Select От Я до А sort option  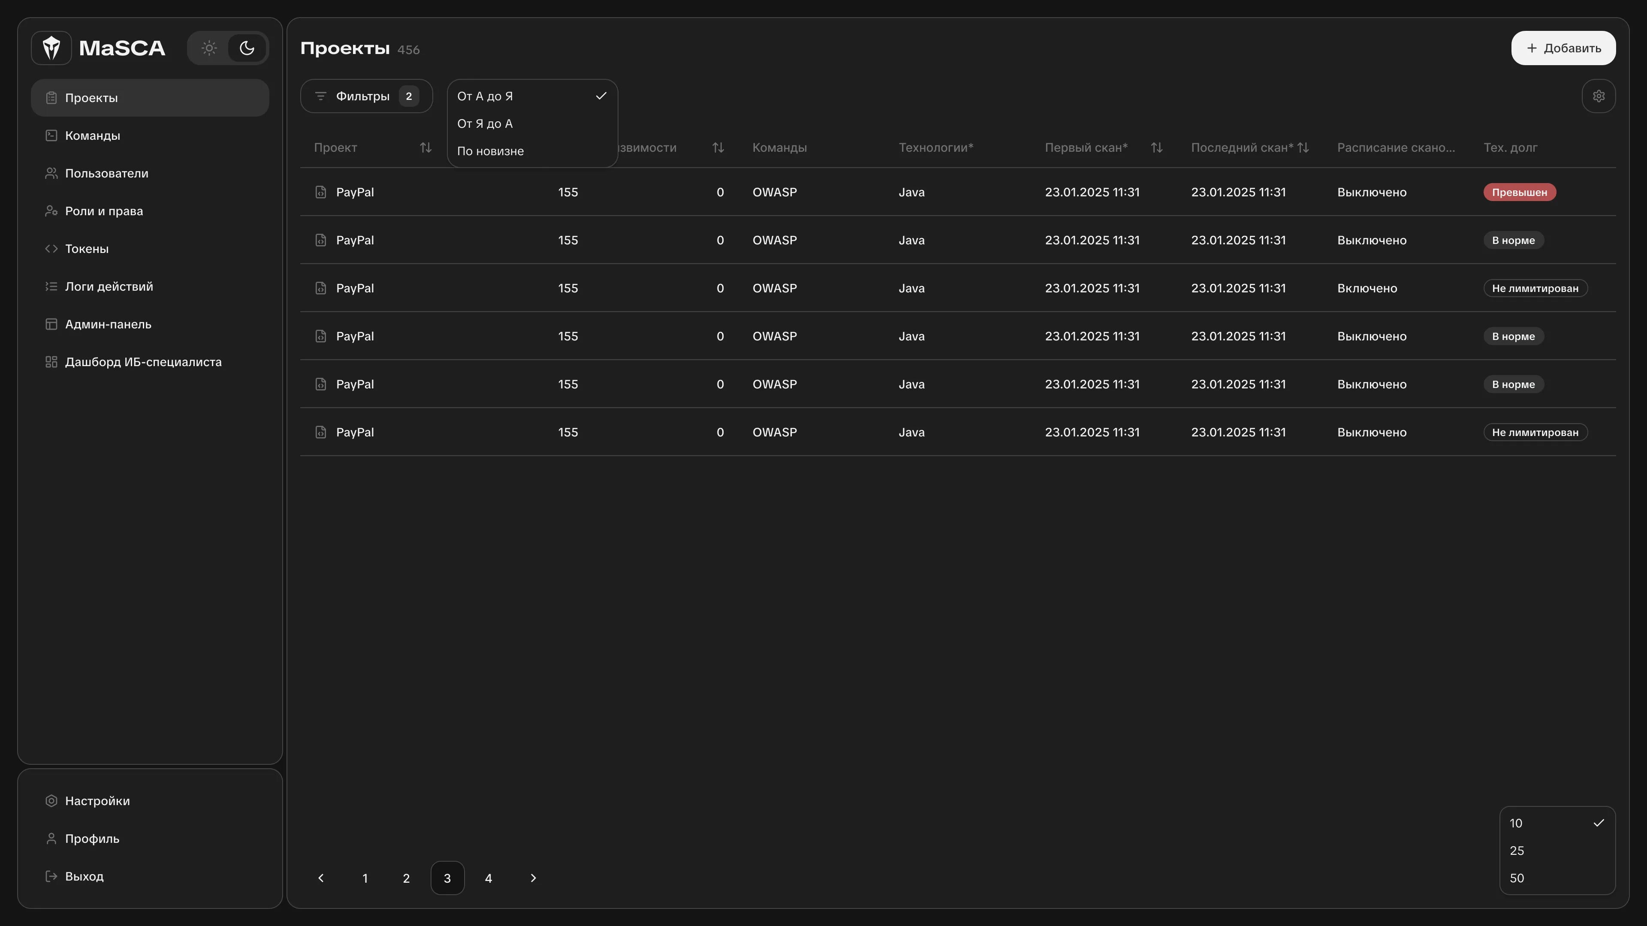[485, 123]
